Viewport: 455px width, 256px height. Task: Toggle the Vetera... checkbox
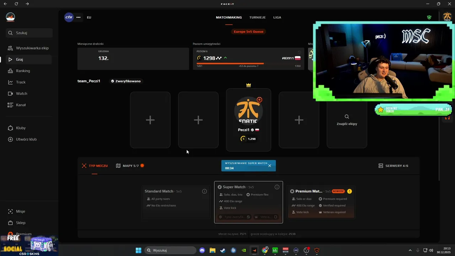275,217
